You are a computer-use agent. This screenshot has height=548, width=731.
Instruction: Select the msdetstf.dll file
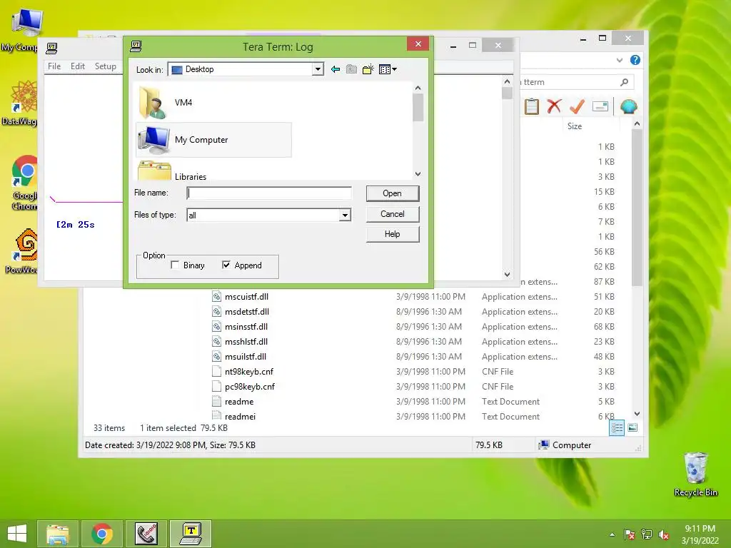(246, 312)
